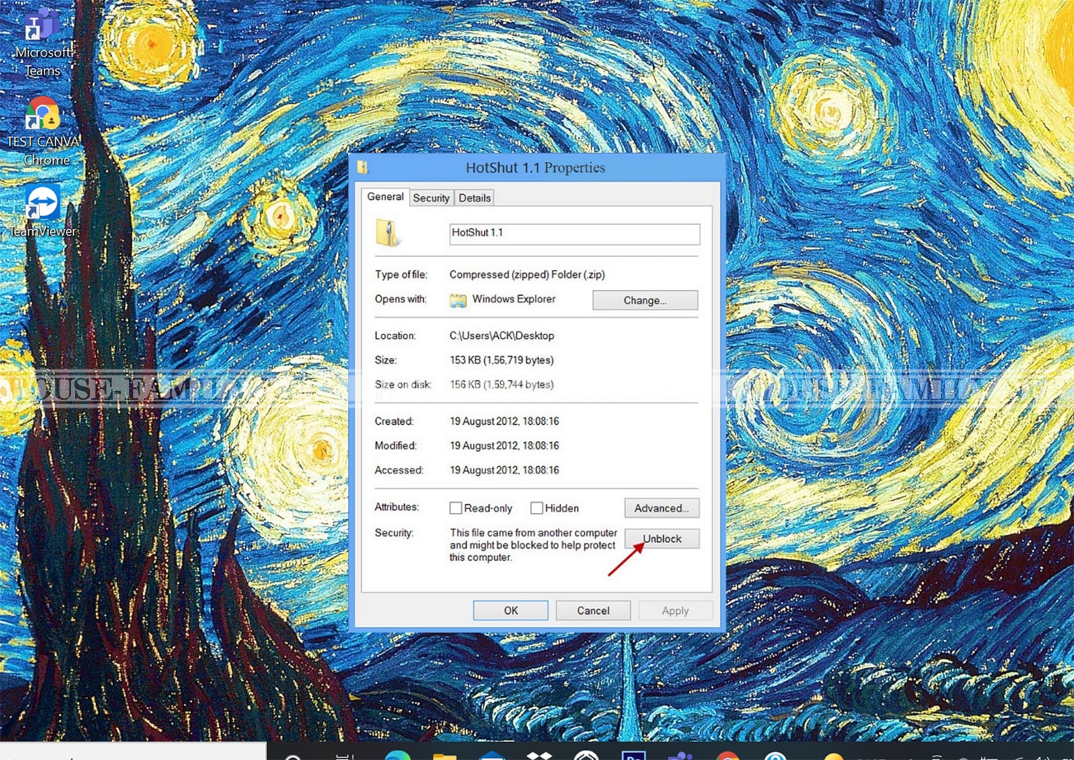Click the Unblock button

[x=662, y=539]
